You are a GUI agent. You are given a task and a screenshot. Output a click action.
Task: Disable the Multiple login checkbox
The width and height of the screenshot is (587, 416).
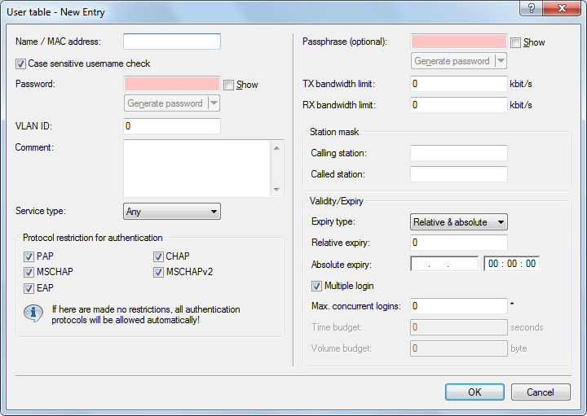317,286
